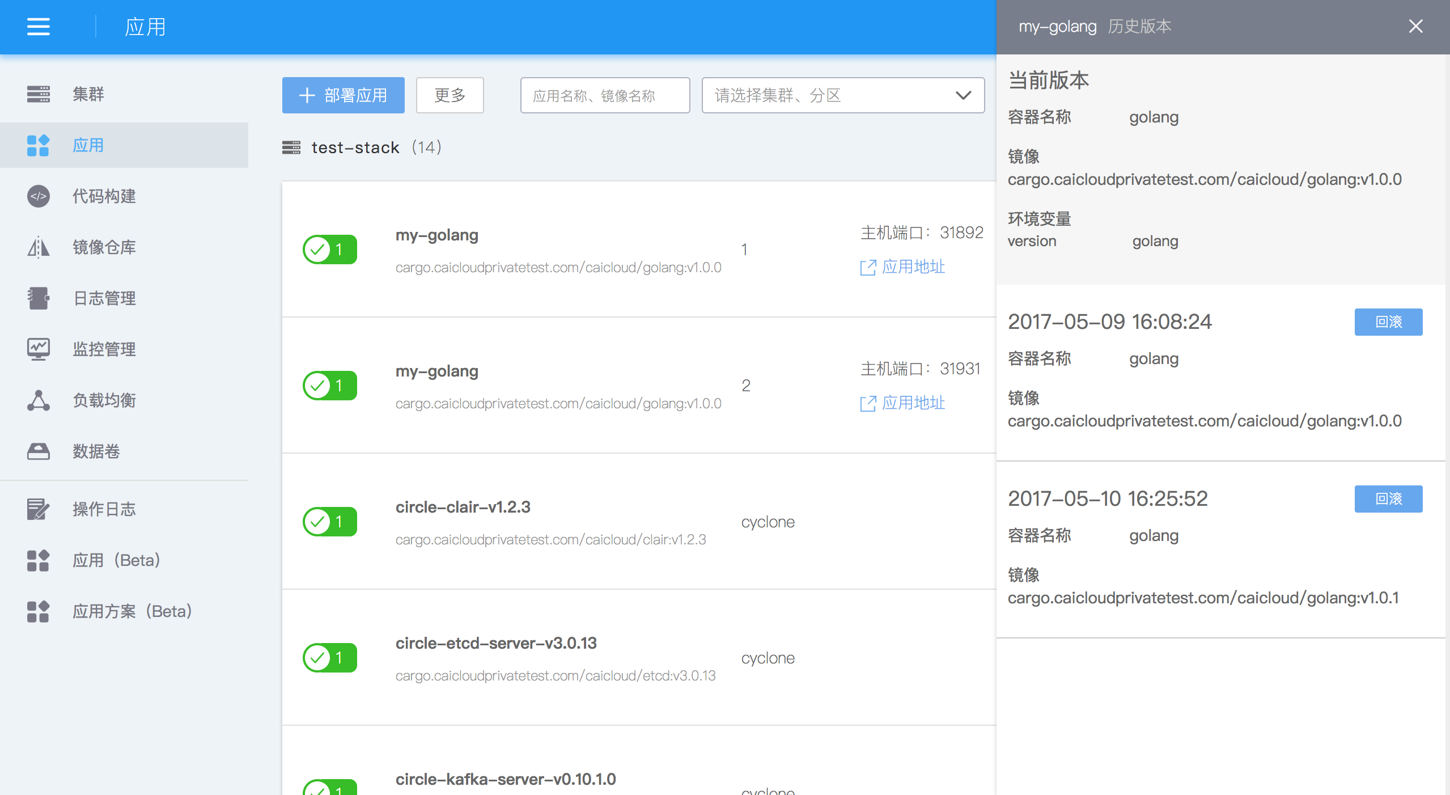Click the data volume (数据卷) icon
Viewport: 1450px width, 795px height.
38,451
